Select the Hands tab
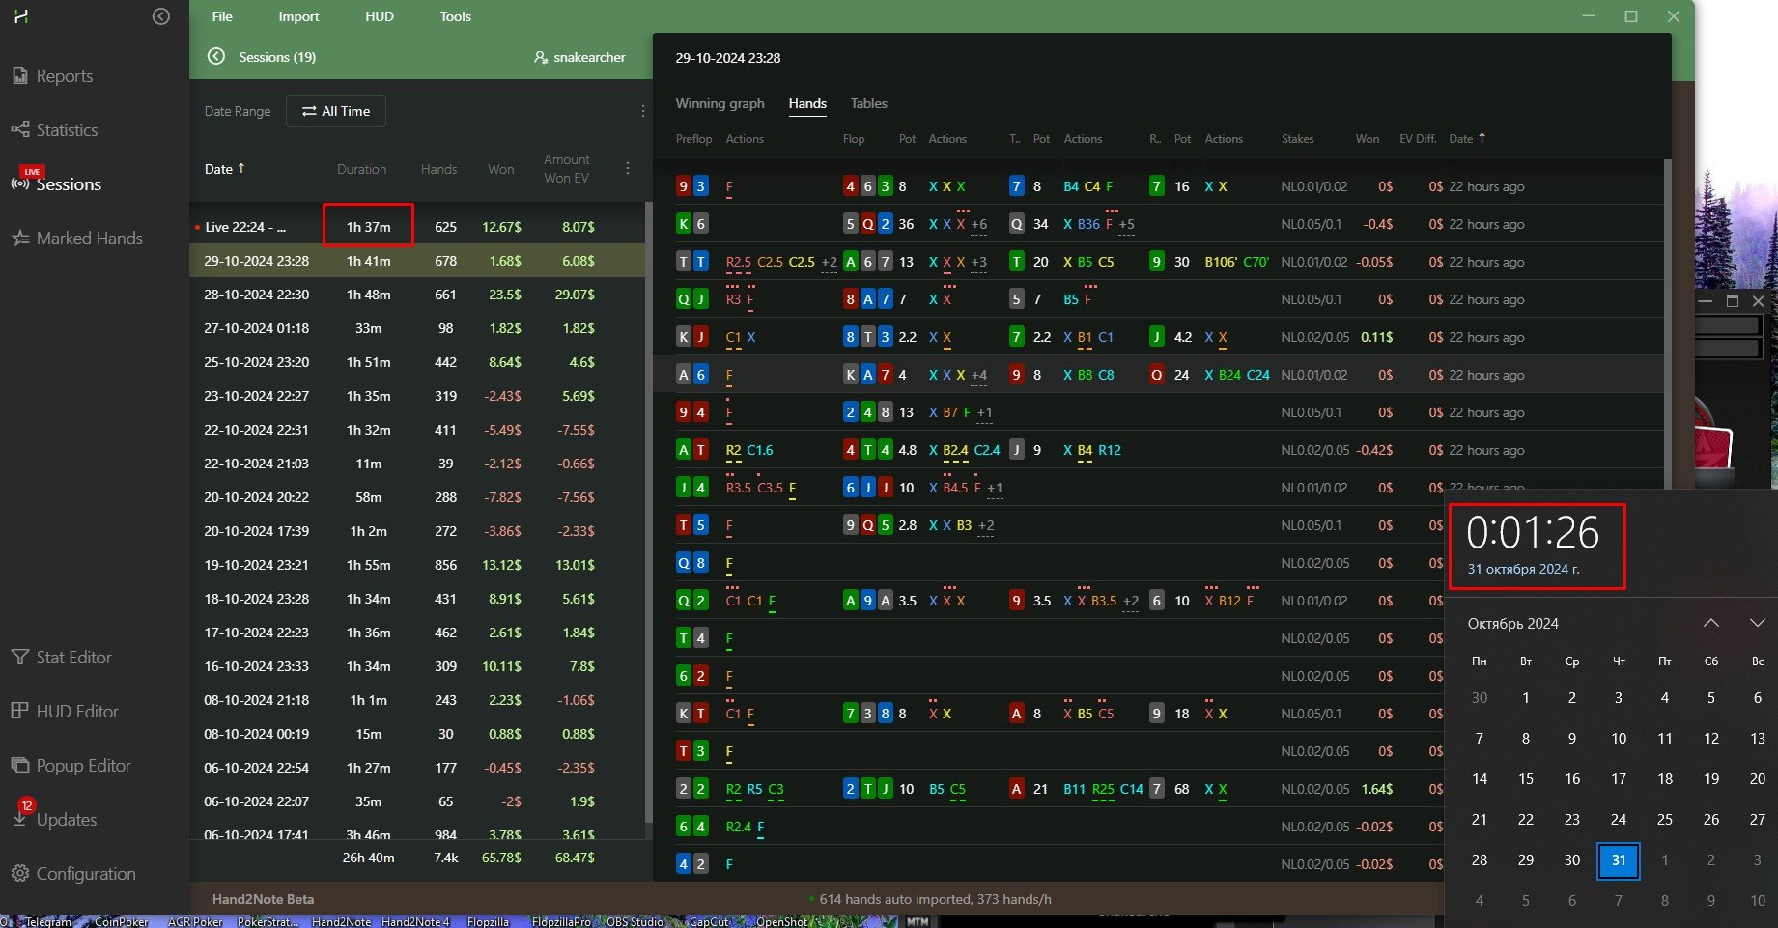The image size is (1778, 928). point(807,103)
